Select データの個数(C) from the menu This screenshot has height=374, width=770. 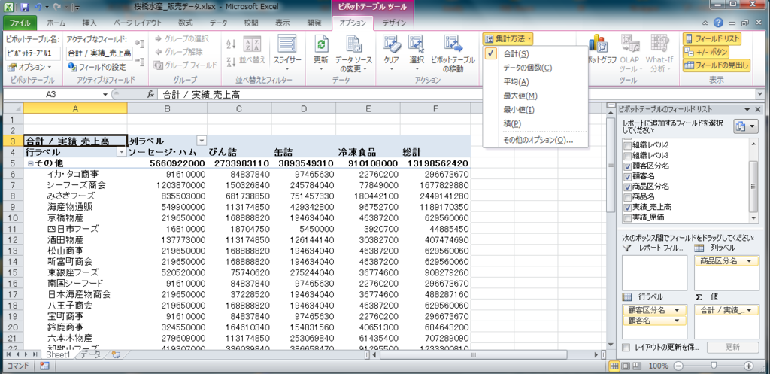click(x=535, y=68)
